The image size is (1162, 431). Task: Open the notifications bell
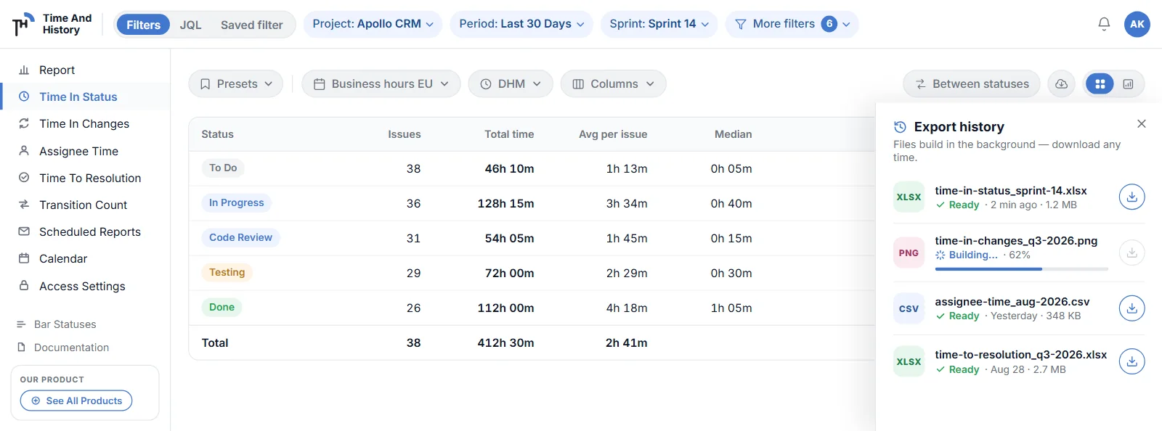1104,24
